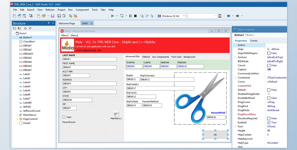Open the Refactor menu

pyautogui.click(x=50, y=10)
